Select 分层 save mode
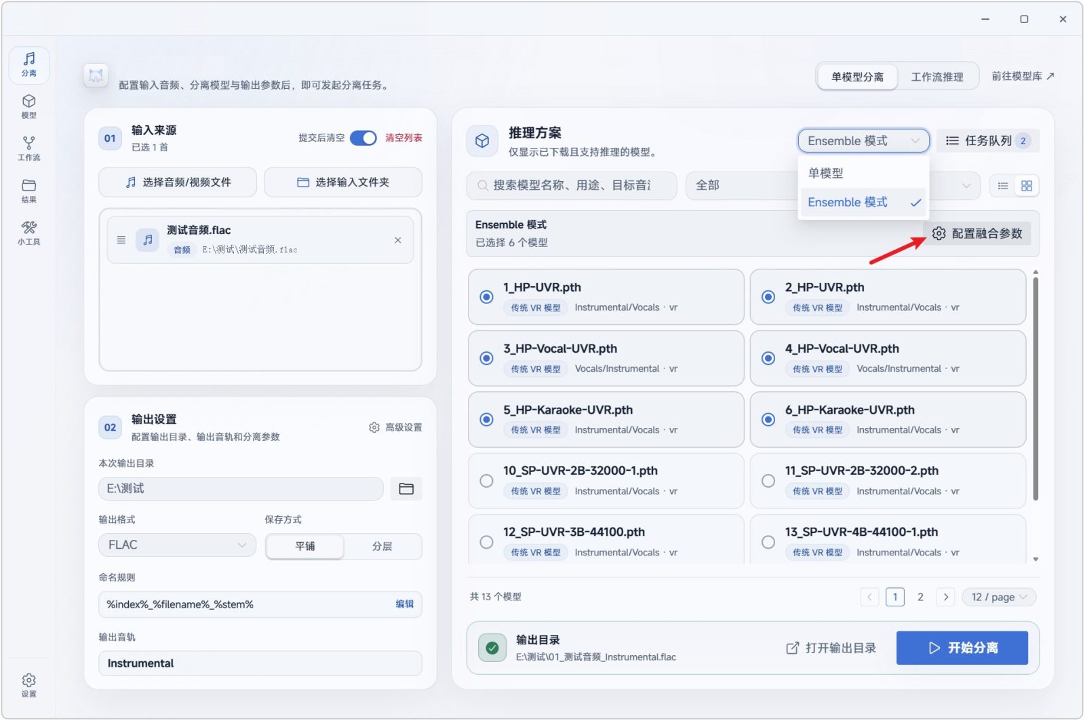The image size is (1085, 721). [x=382, y=546]
